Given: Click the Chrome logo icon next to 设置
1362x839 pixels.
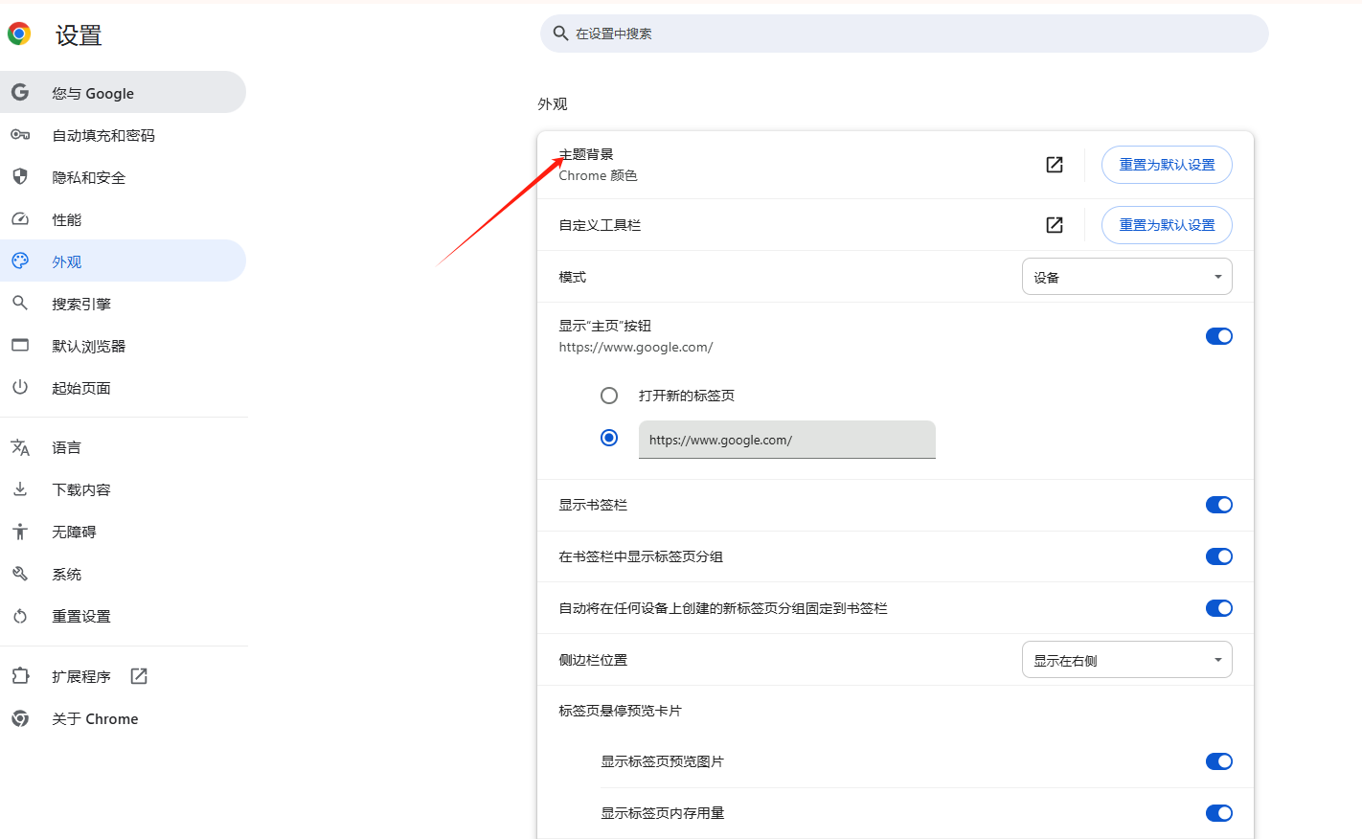Looking at the screenshot, I should tap(19, 34).
